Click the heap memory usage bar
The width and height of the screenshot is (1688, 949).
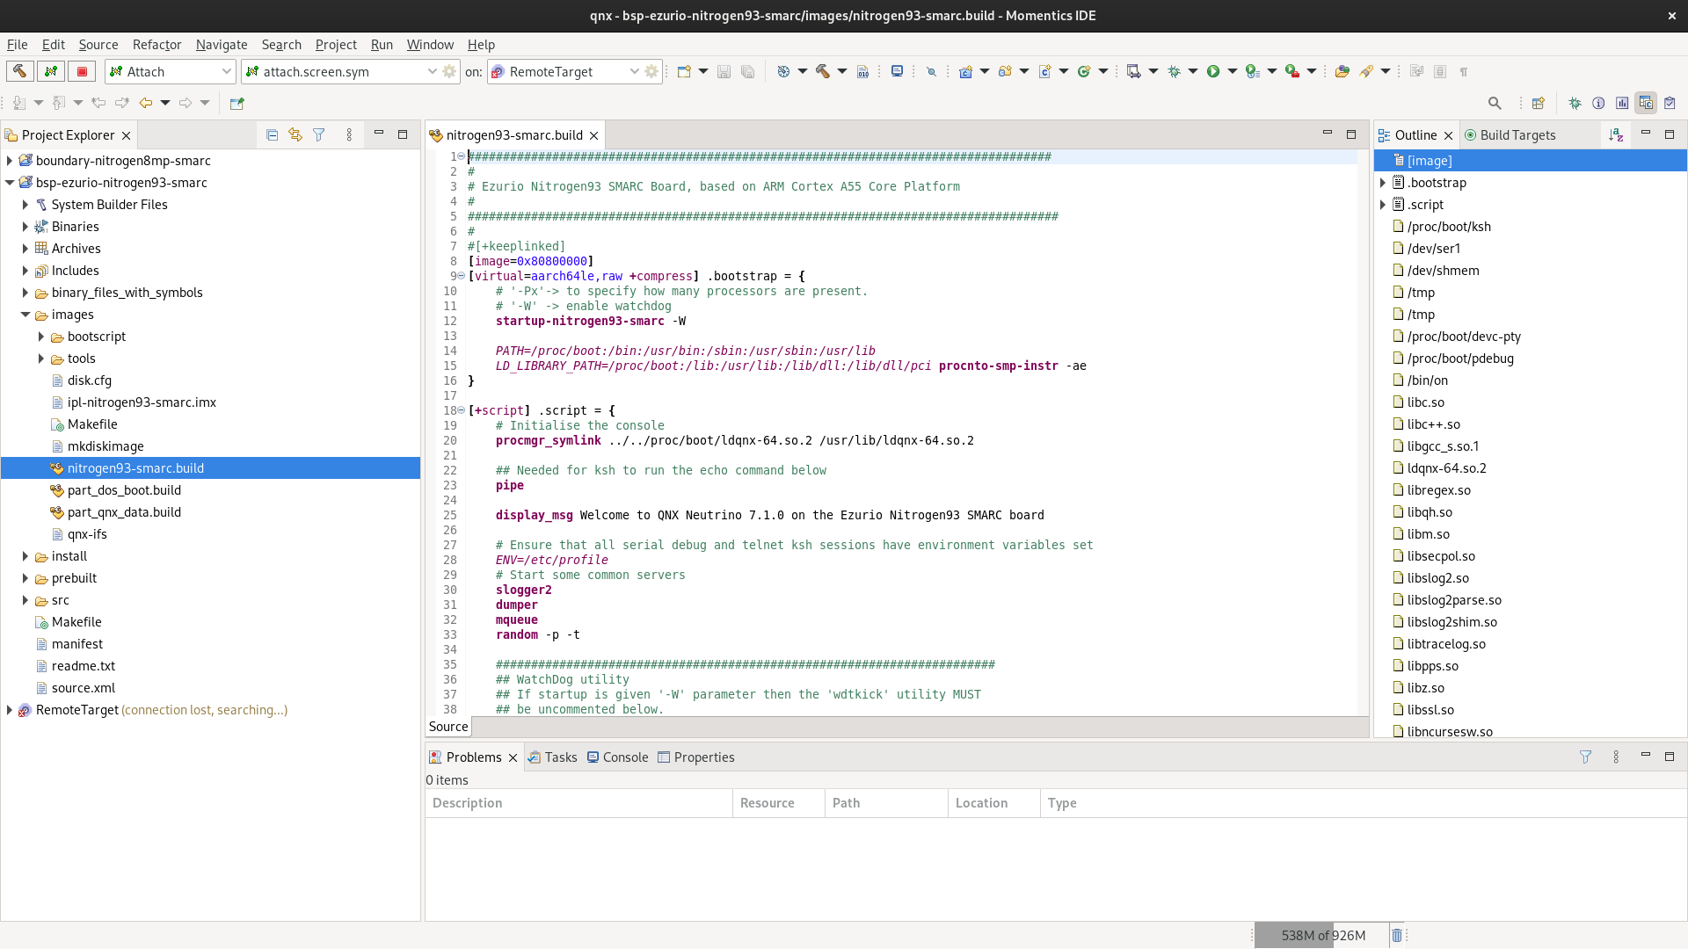coord(1321,935)
